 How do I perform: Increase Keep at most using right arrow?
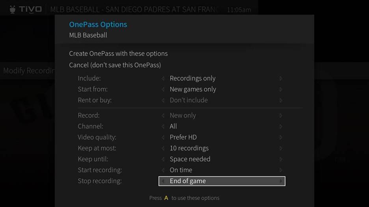(x=281, y=148)
